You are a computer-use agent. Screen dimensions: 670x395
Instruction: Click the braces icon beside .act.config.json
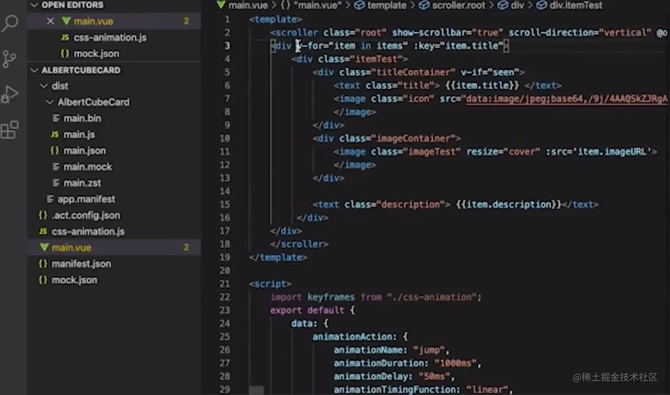click(x=43, y=216)
